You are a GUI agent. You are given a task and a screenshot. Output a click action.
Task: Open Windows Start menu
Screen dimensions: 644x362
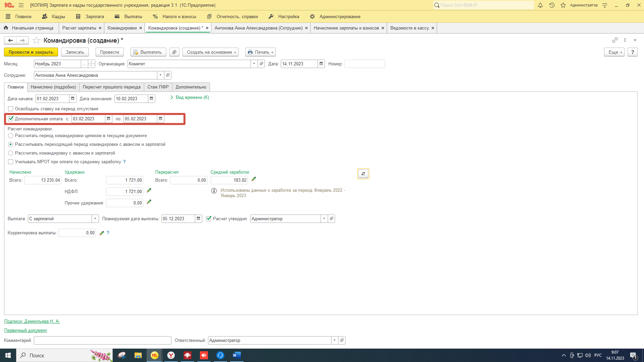[x=8, y=355]
